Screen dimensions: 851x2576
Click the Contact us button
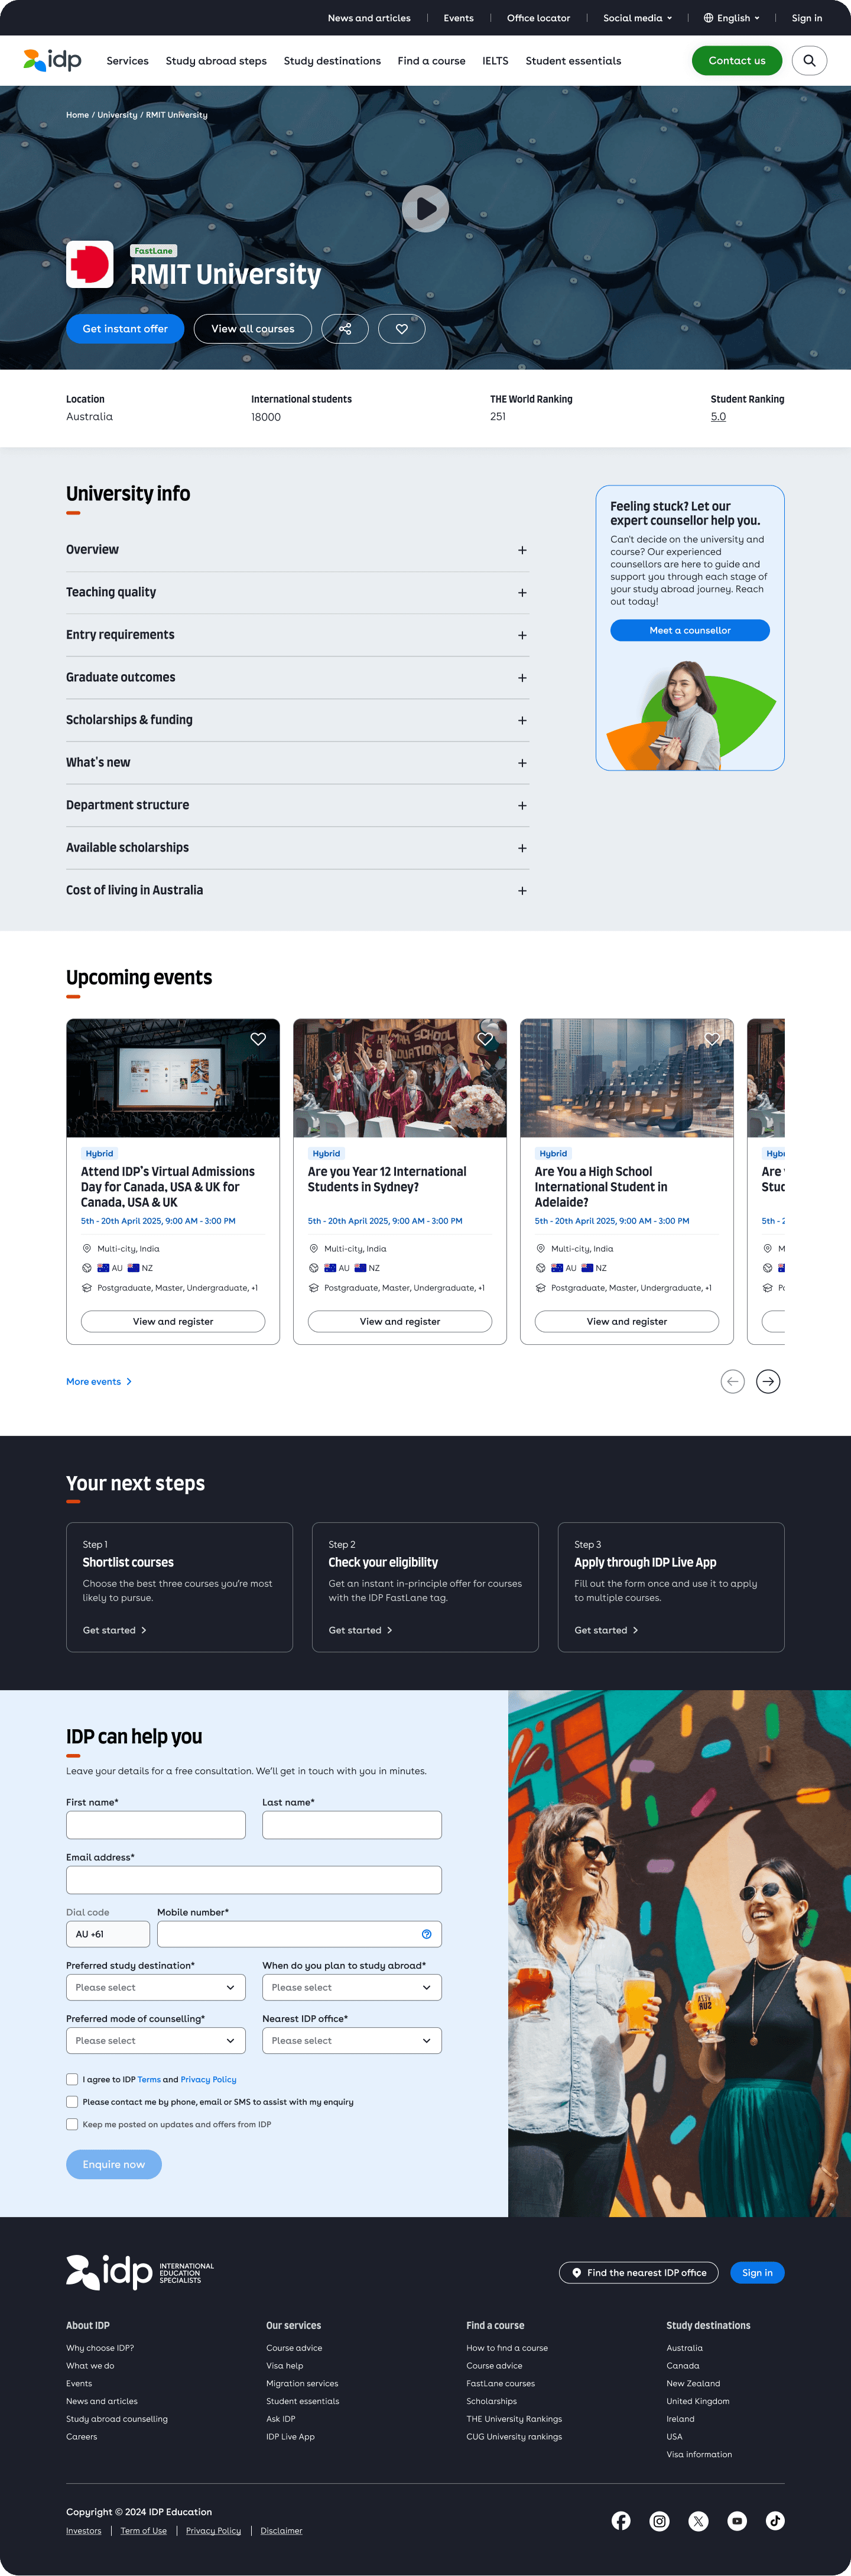click(x=737, y=61)
